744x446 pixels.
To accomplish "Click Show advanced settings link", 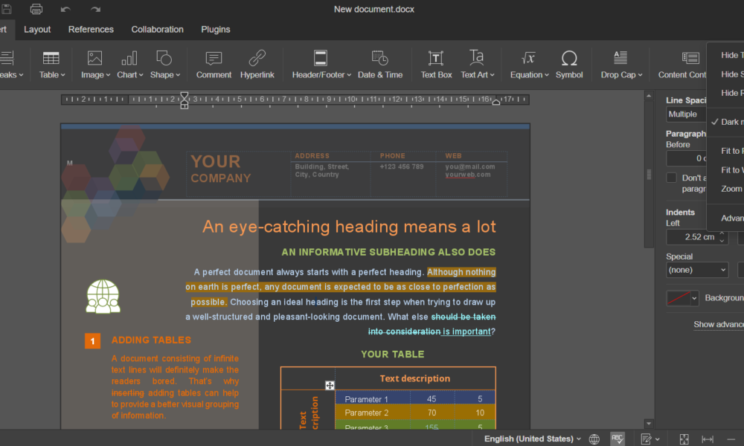I will (x=718, y=324).
